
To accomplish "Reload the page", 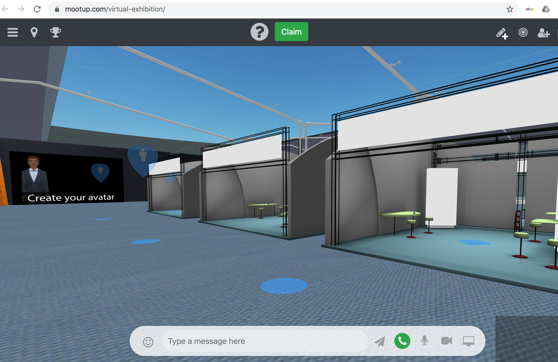I will pos(37,9).
